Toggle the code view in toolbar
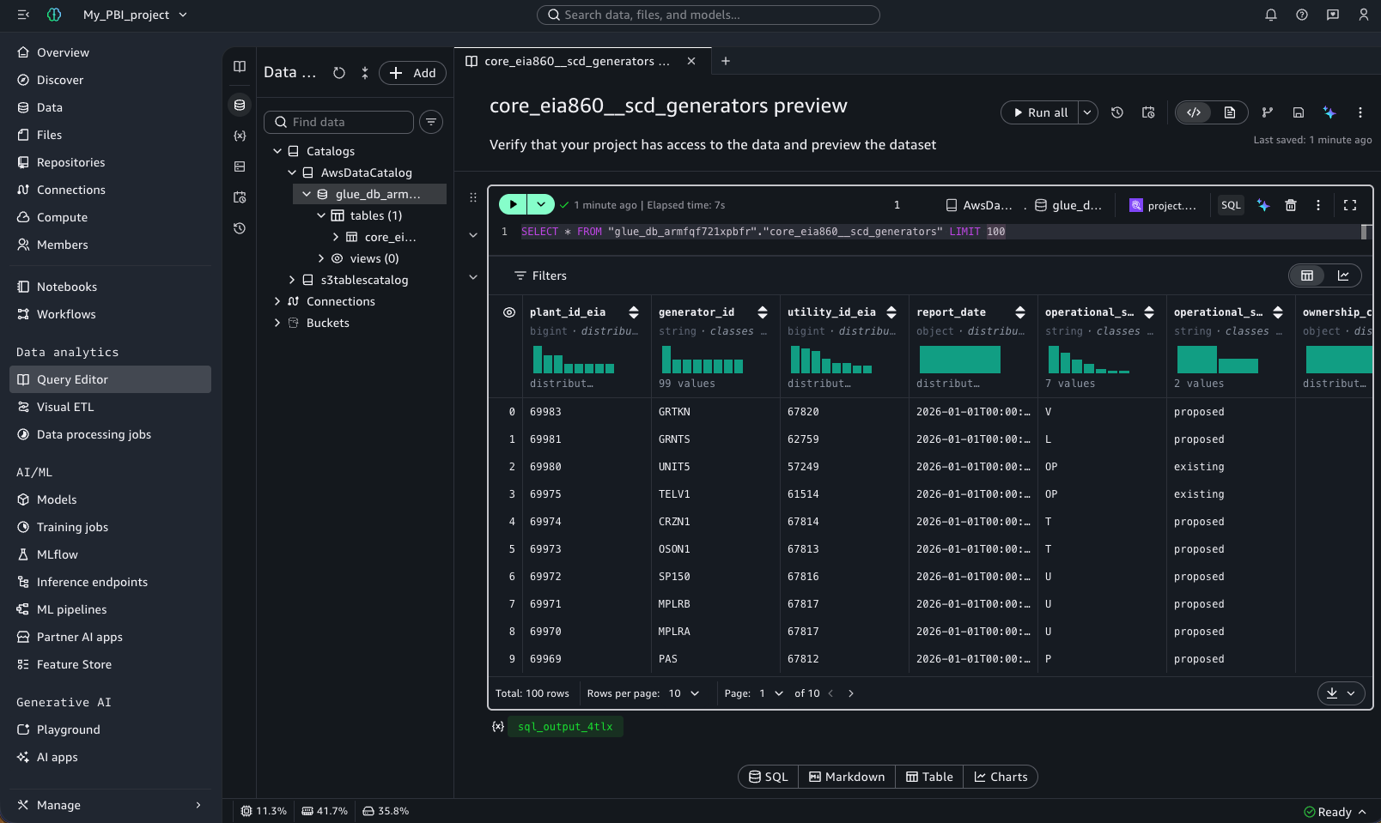Screen dimensions: 1381x823 pos(1194,112)
